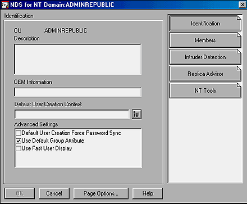The width and height of the screenshot is (247, 204).
Task: Select the Replica Advisor page
Action: [205, 74]
